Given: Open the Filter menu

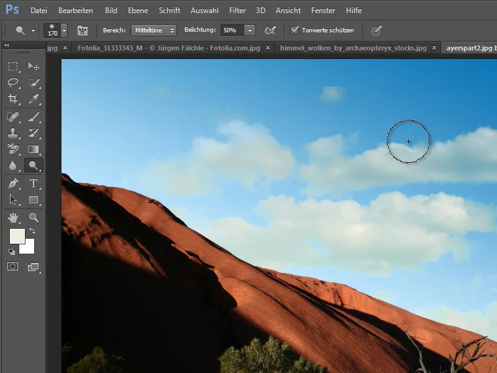Looking at the screenshot, I should coord(237,11).
